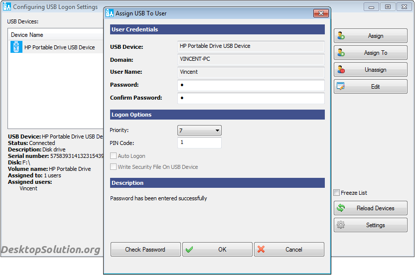Click assigned user Vincent in details
The height and width of the screenshot is (275, 415).
[x=28, y=188]
